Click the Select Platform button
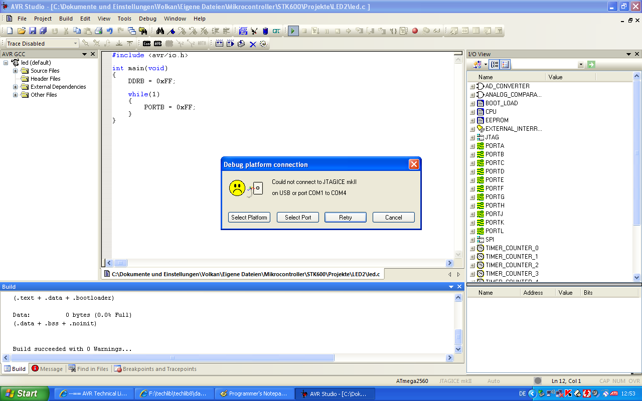Image resolution: width=642 pixels, height=401 pixels. 249,218
